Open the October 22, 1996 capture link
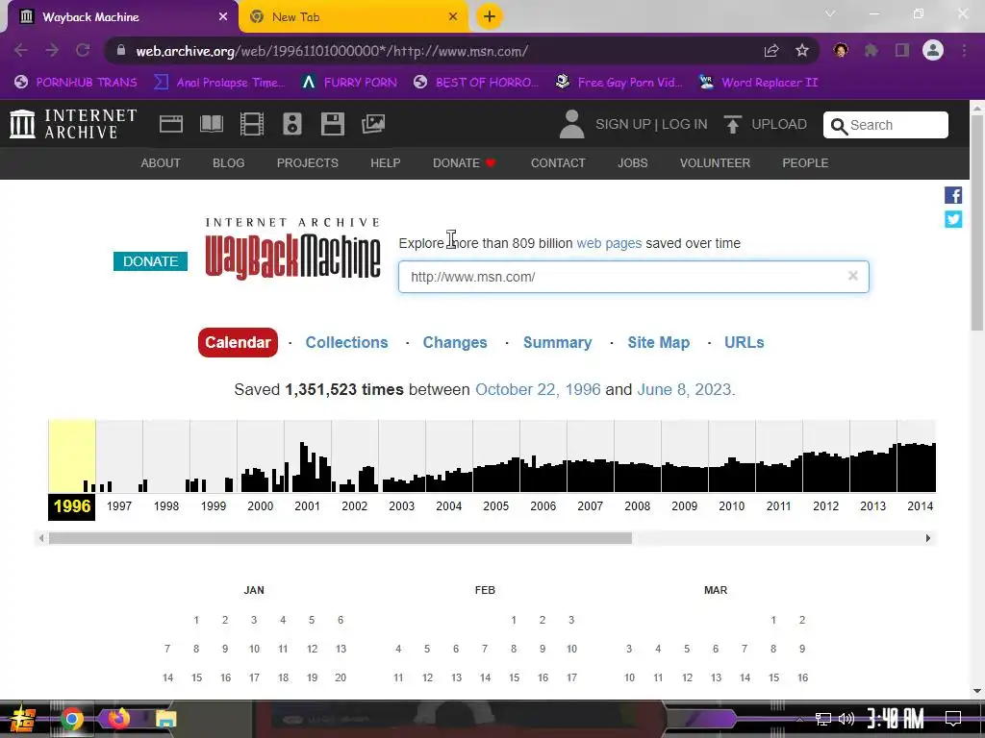This screenshot has width=985, height=738. [x=538, y=390]
